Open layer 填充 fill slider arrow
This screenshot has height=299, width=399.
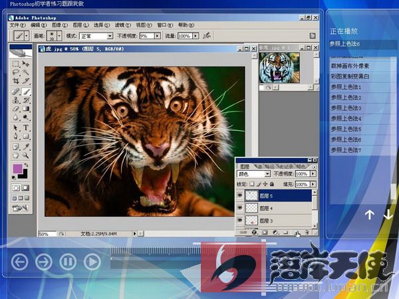pyautogui.click(x=313, y=184)
